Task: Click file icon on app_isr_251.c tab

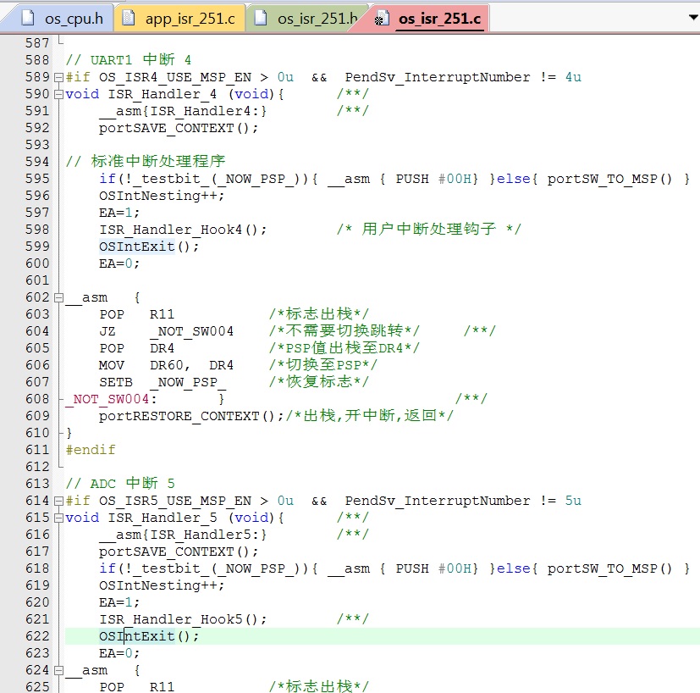Action: 127,18
